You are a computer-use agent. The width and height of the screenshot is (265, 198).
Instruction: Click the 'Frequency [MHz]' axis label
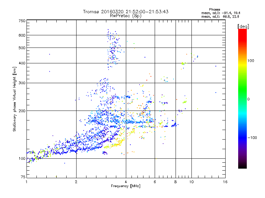(x=126, y=186)
